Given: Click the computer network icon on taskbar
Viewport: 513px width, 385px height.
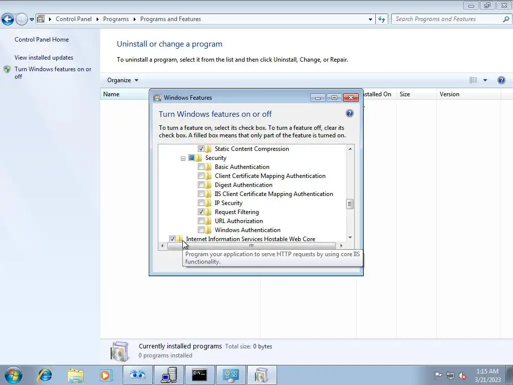Looking at the screenshot, I should 169,375.
